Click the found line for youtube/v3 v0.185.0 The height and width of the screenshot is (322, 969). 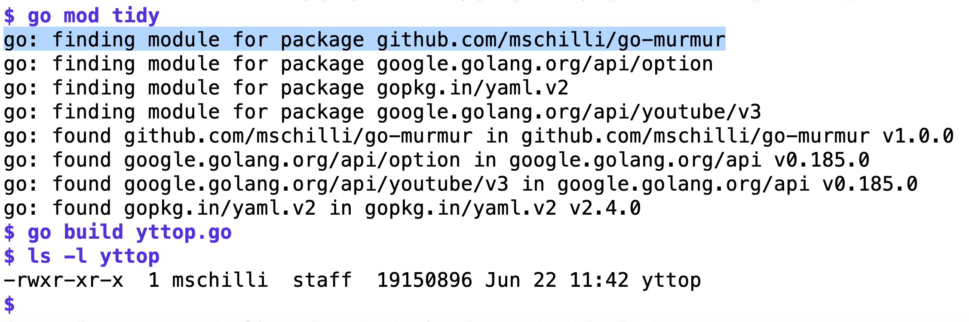click(461, 184)
